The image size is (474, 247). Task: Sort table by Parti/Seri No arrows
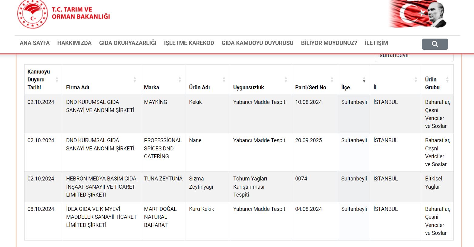[332, 80]
